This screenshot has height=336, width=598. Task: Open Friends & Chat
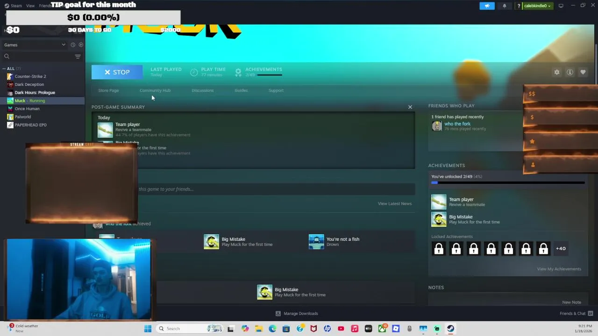pos(577,314)
